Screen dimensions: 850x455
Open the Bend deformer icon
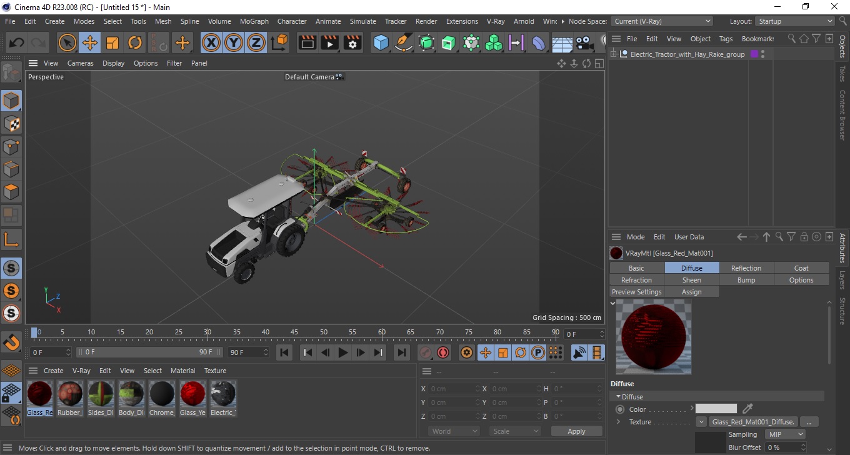539,43
